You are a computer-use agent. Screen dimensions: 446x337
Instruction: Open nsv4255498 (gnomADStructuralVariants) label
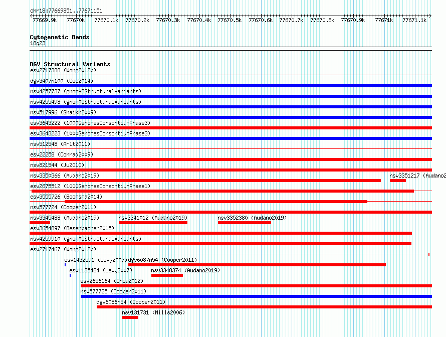[x=86, y=102]
